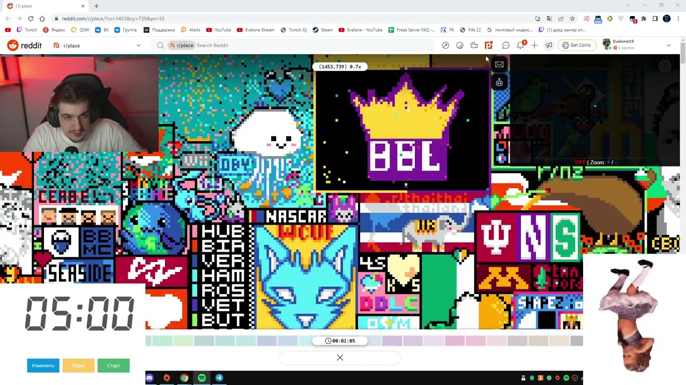Expand the r/place community dropdown
This screenshot has width=686, height=385.
(138, 45)
